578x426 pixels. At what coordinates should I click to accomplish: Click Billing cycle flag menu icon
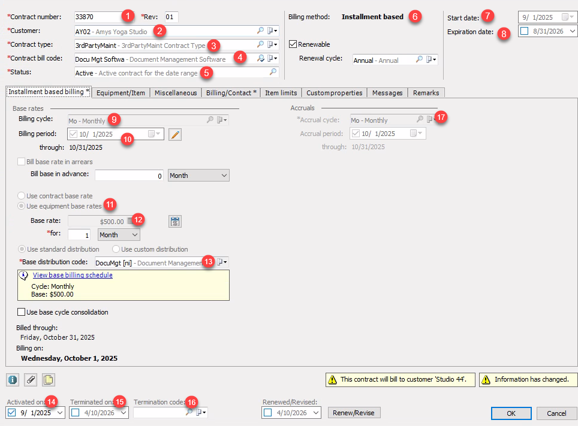[x=222, y=120]
